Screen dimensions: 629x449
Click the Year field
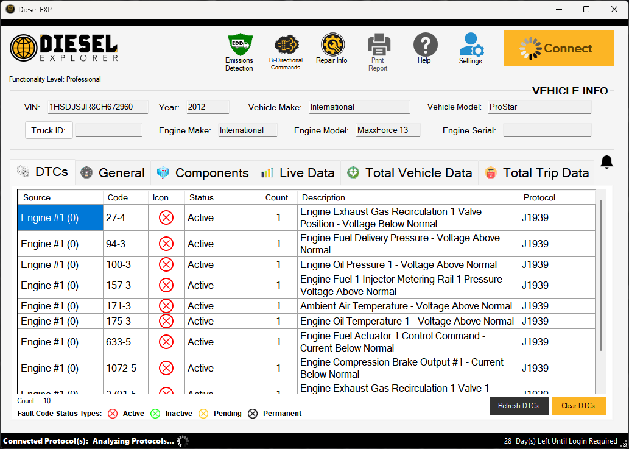point(208,107)
